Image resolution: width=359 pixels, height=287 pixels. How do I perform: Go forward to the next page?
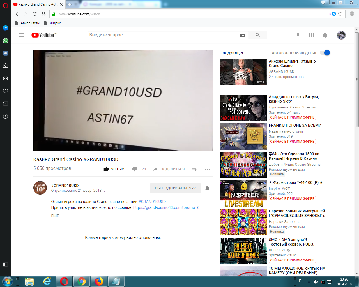click(26, 14)
